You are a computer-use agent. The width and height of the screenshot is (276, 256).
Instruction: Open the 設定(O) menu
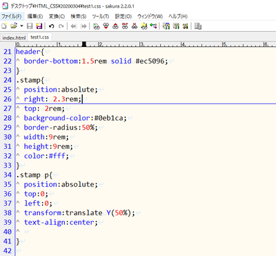124,17
